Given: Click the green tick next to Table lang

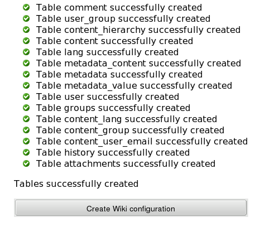Looking at the screenshot, I should point(26,52).
